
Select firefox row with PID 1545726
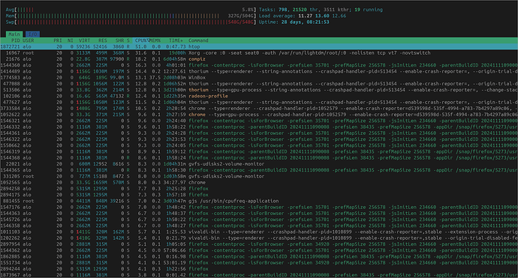tap(259, 220)
